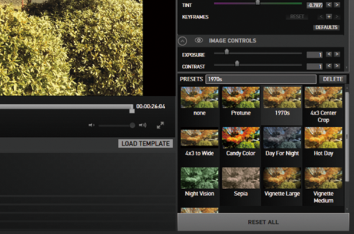Collapse the Image Controls section
Viewport: 354px width, 234px height.
pyautogui.click(x=182, y=41)
